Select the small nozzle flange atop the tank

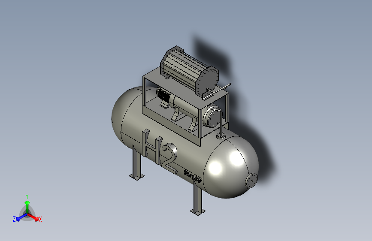[221, 136]
